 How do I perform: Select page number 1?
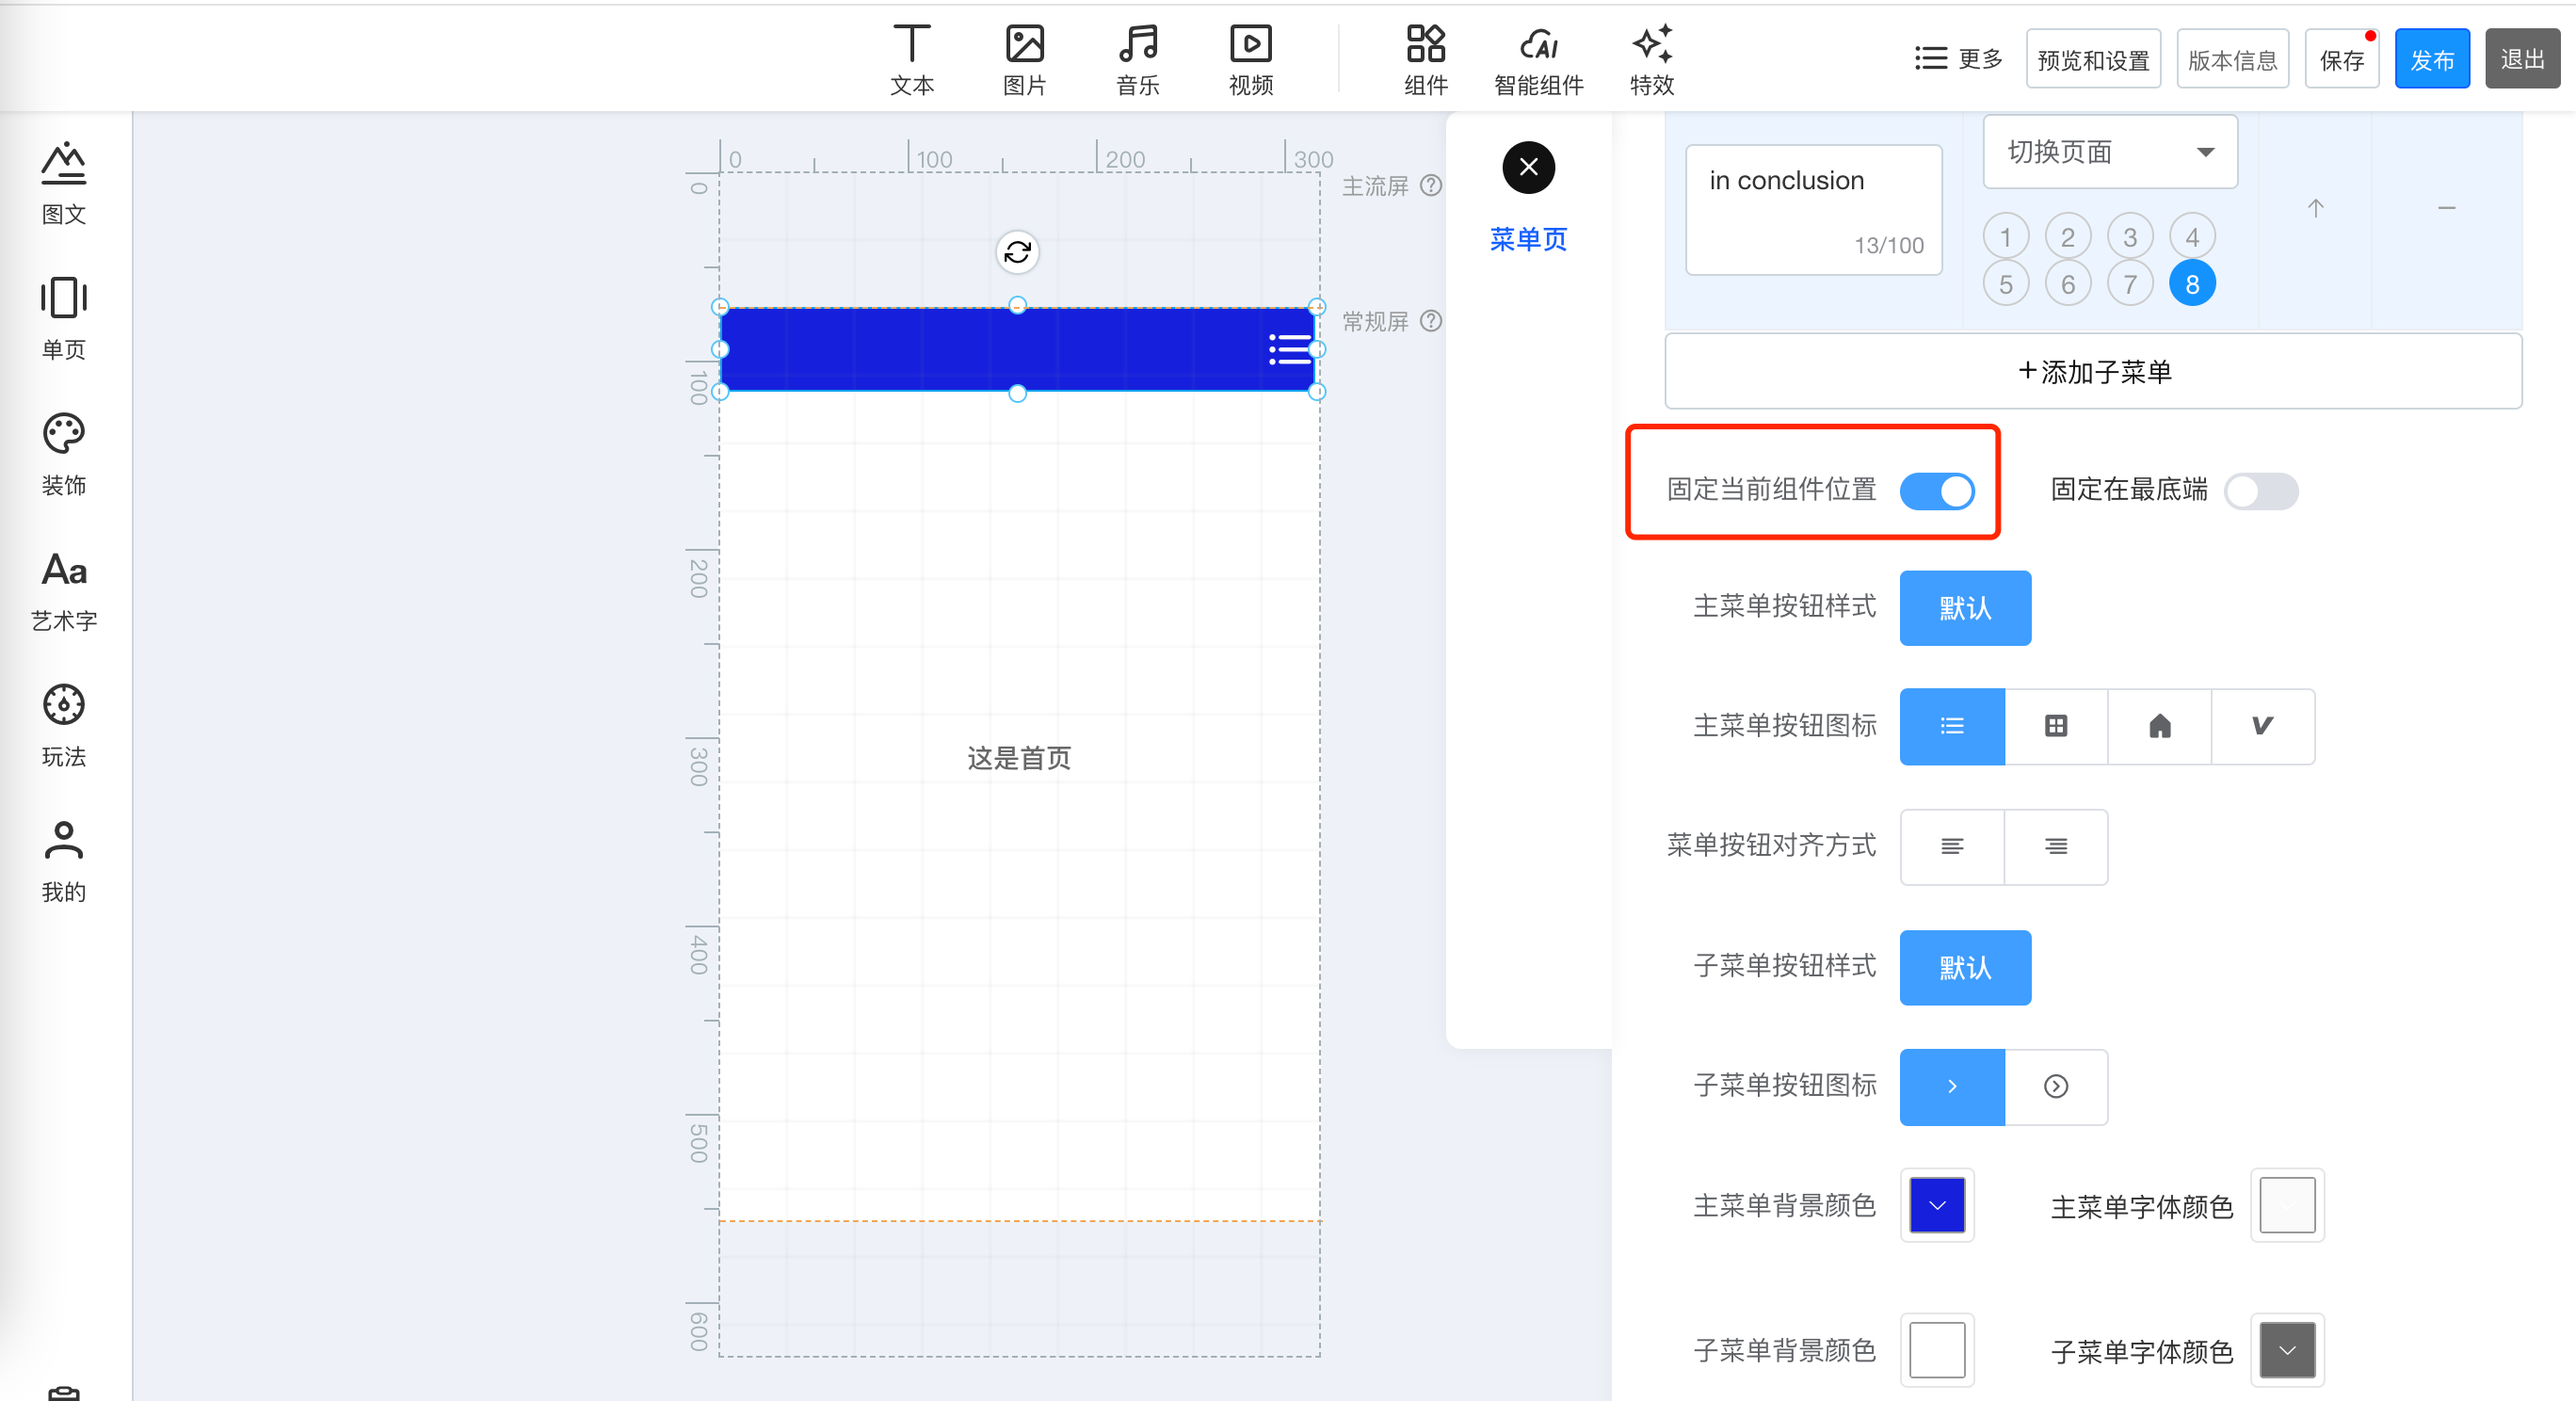[x=2005, y=237]
